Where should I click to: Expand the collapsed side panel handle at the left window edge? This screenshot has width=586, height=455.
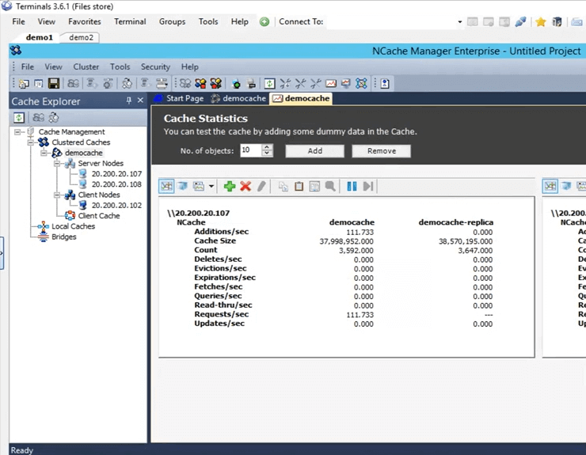[x=2, y=253]
